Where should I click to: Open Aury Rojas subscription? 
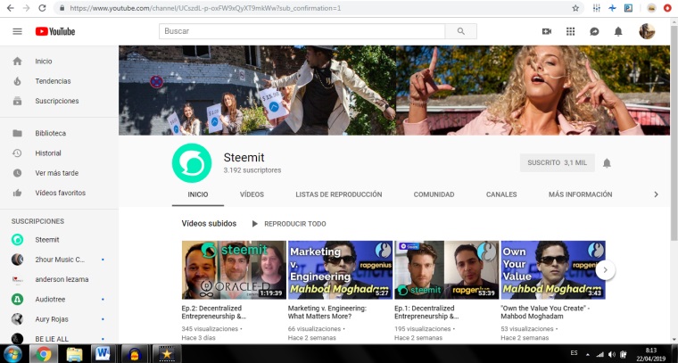[59, 319]
